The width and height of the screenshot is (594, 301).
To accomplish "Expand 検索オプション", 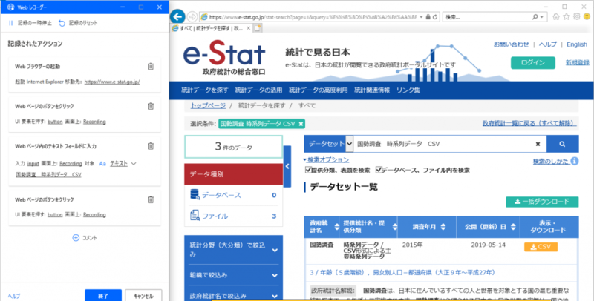I will (326, 160).
